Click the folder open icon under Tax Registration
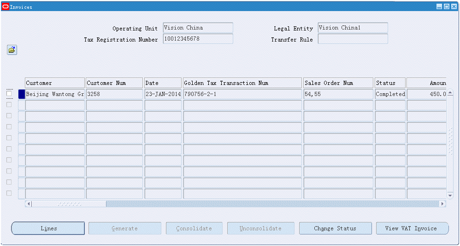Screen dimensions: 460x246 click(12, 50)
